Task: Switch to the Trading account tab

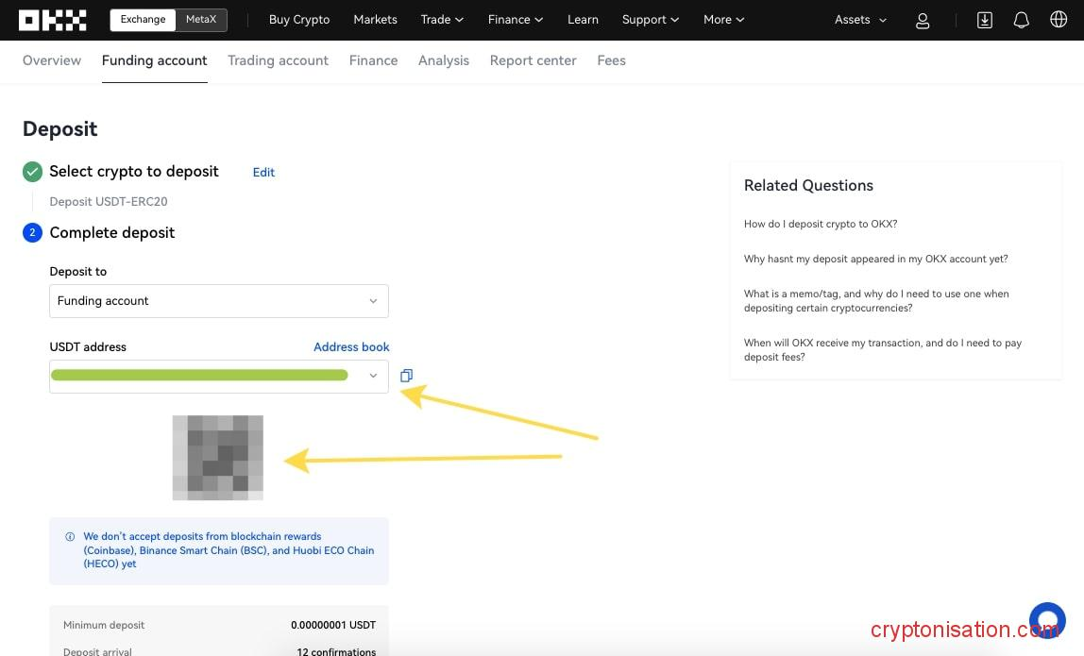Action: [278, 60]
